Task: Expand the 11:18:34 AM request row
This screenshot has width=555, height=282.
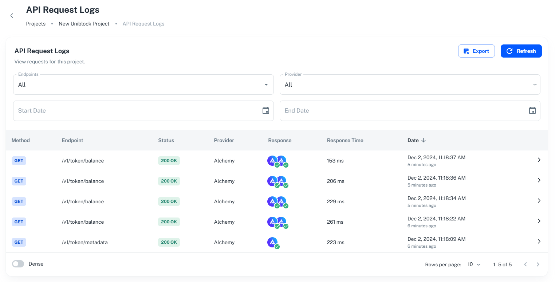Action: (x=539, y=201)
